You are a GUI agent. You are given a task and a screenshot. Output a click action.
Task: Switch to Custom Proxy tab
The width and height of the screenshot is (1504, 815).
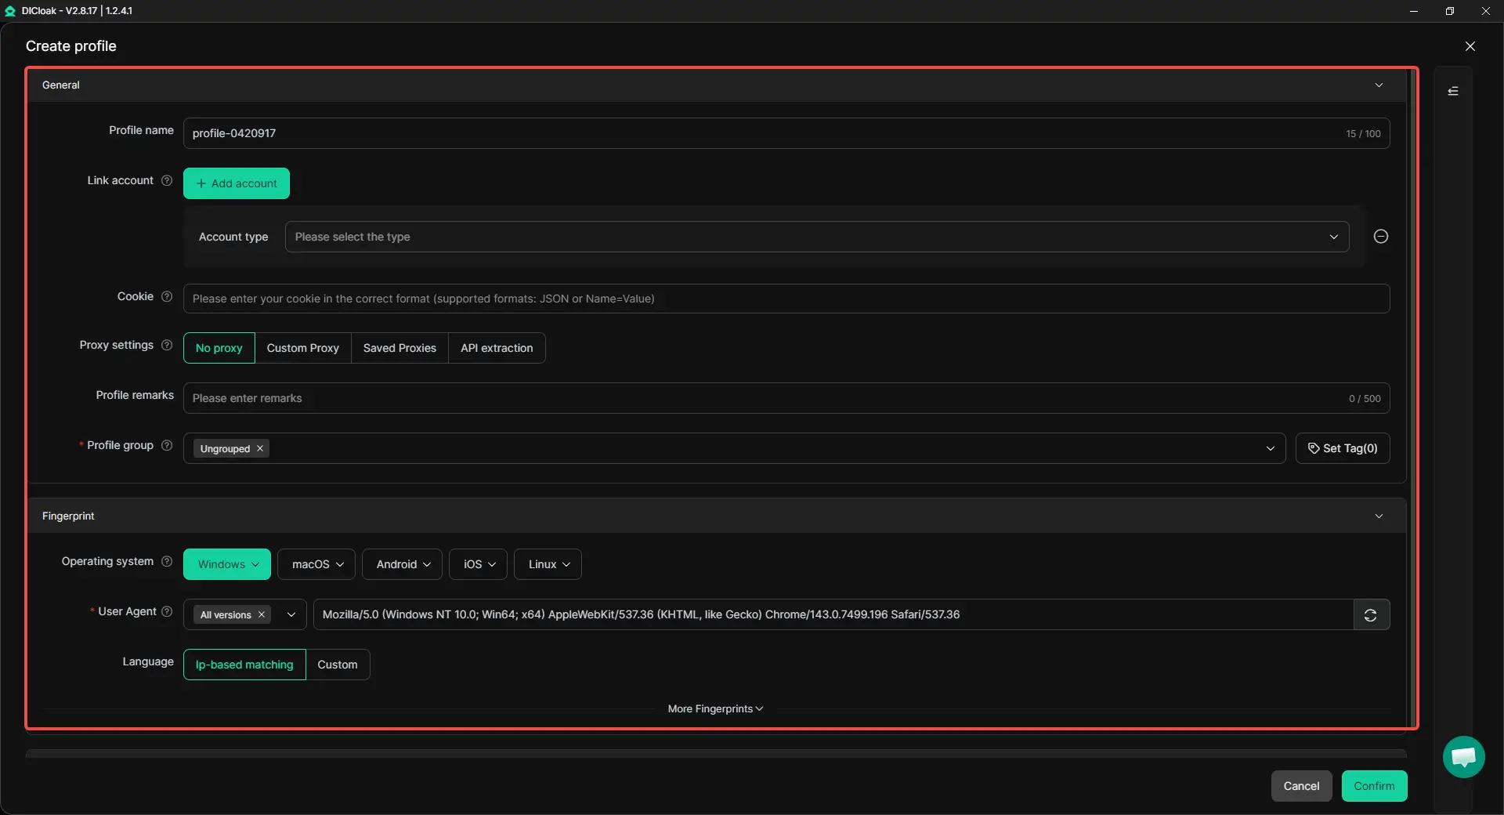click(302, 348)
